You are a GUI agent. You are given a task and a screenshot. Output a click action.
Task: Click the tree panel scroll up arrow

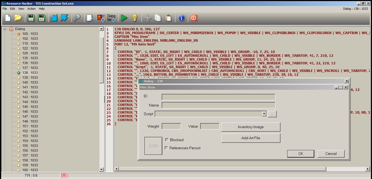pyautogui.click(x=102, y=29)
